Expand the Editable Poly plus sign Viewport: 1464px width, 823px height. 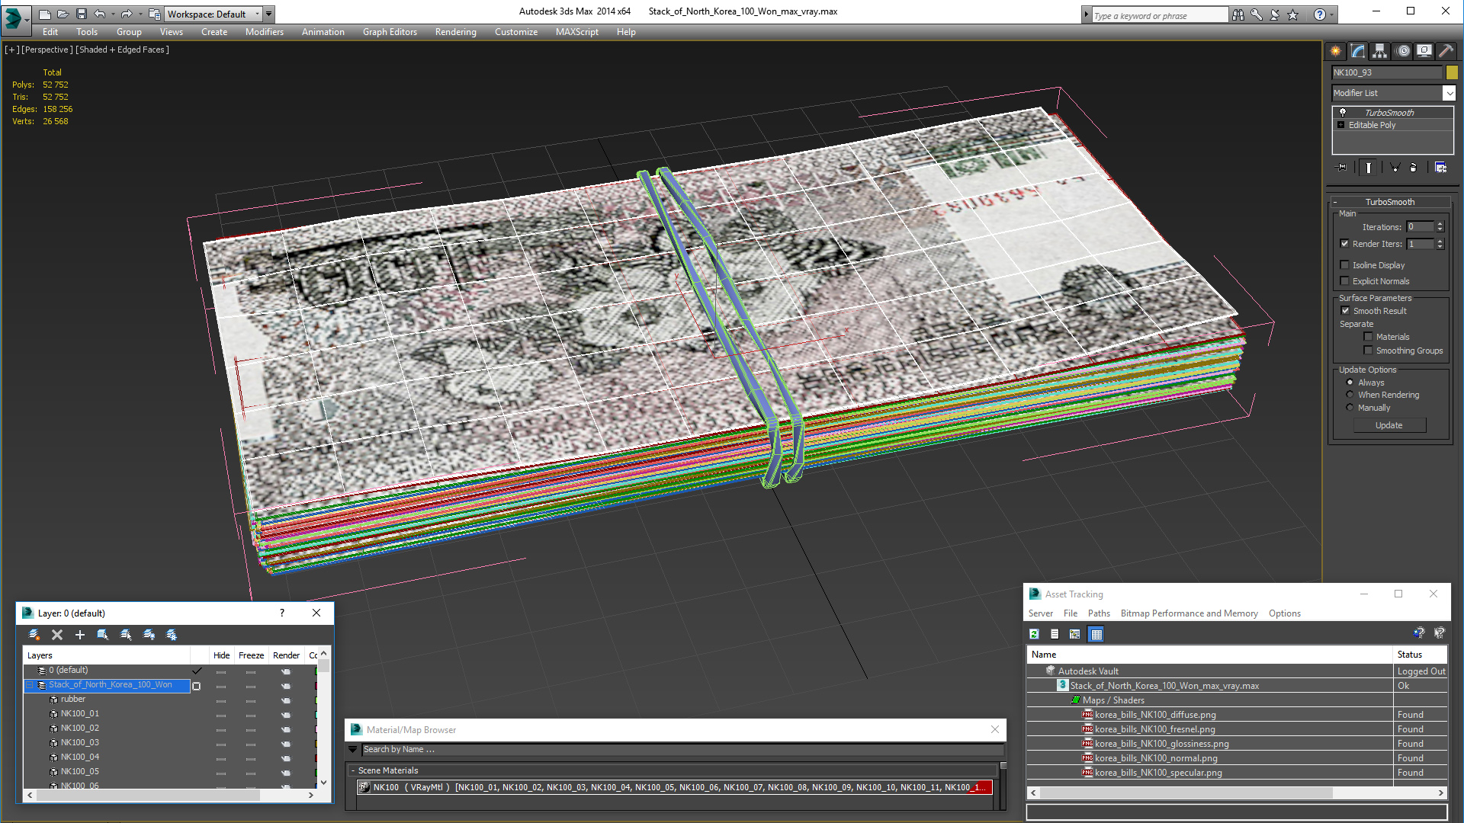pos(1341,125)
